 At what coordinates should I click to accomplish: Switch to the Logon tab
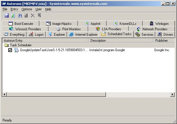tap(36, 35)
